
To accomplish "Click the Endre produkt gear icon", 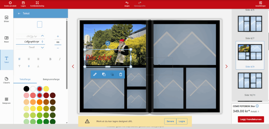I will click(x=10, y=3).
